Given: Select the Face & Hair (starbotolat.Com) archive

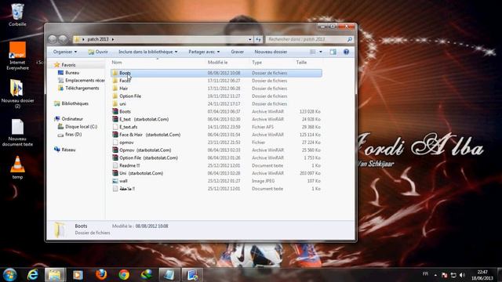Looking at the screenshot, I should pyautogui.click(x=216, y=135).
